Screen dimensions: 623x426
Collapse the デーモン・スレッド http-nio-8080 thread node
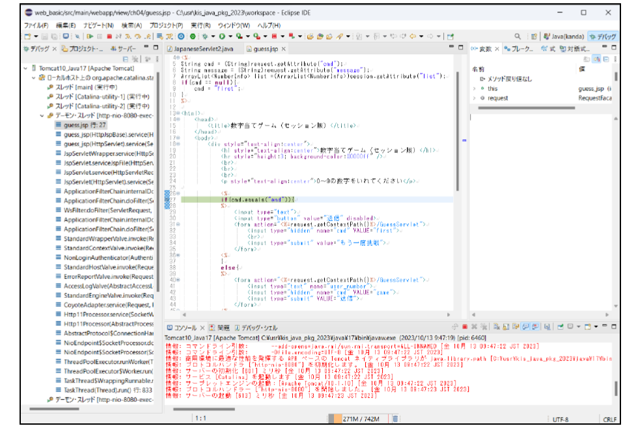click(x=41, y=115)
